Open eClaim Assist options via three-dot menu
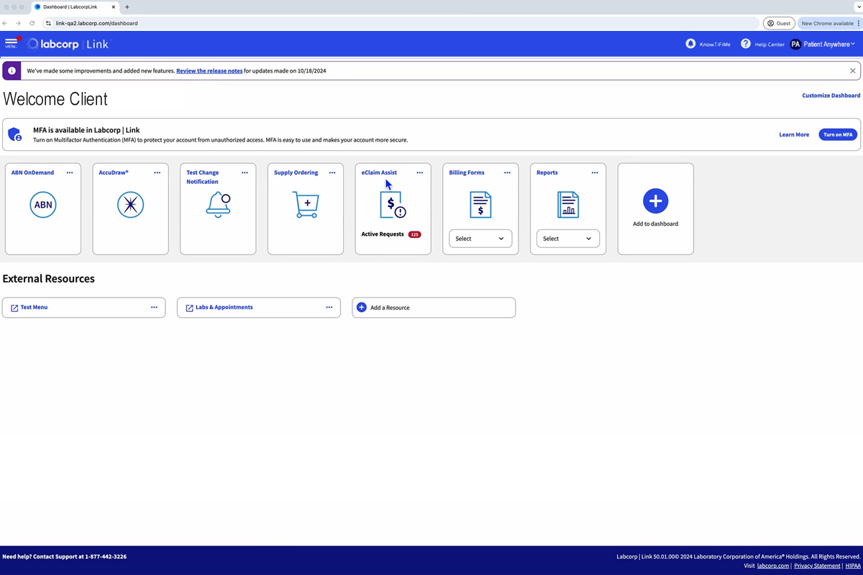Screen dimensions: 863x575 (419, 172)
